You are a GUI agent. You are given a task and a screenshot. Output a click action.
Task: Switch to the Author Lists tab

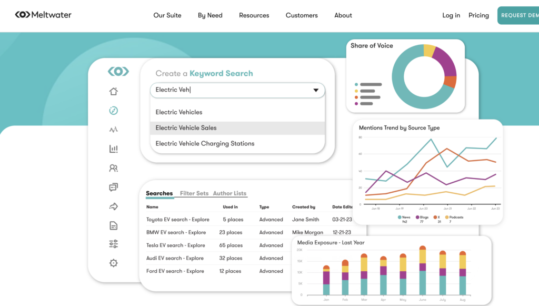tap(229, 193)
